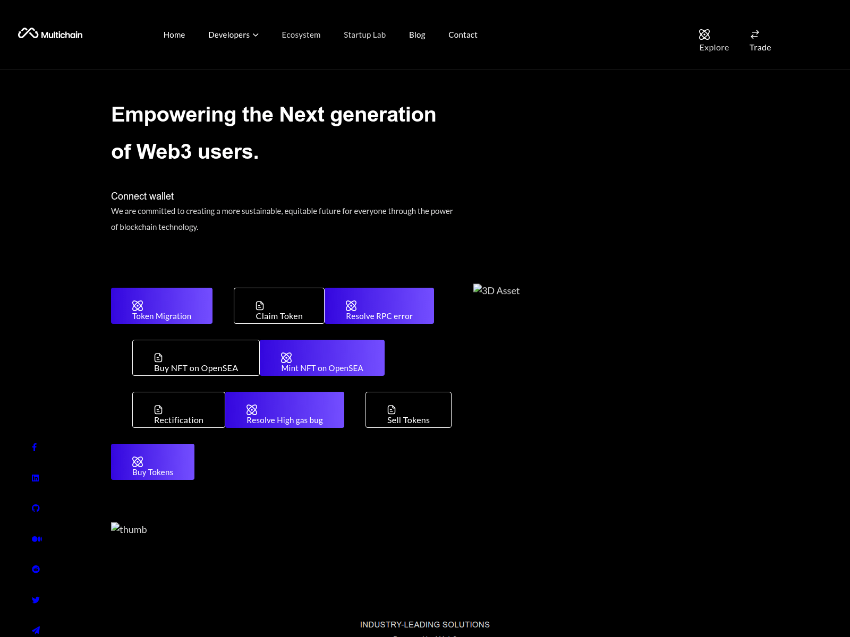This screenshot has height=637, width=850.
Task: Open the Home menu item
Action: [x=174, y=35]
